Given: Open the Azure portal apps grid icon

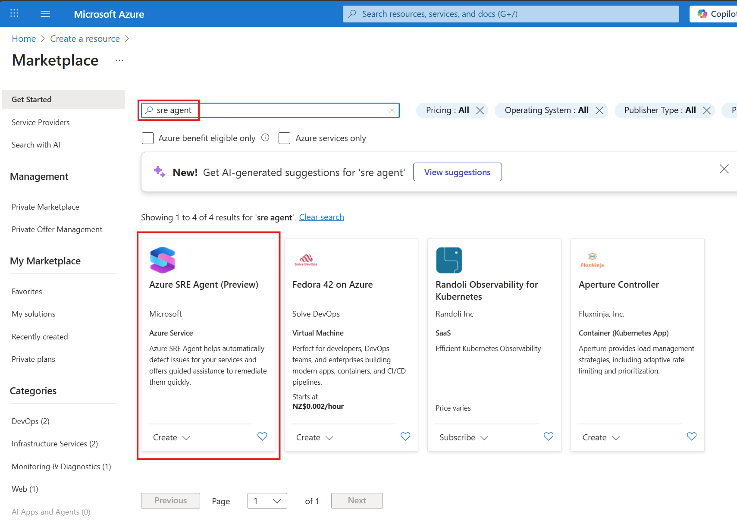Looking at the screenshot, I should (x=14, y=13).
